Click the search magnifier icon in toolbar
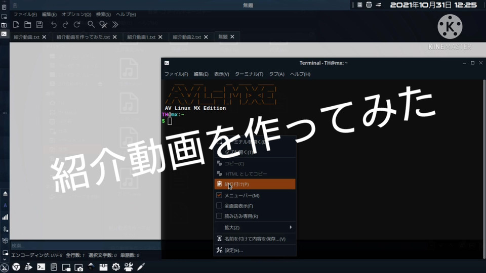486x273 pixels. tap(91, 24)
